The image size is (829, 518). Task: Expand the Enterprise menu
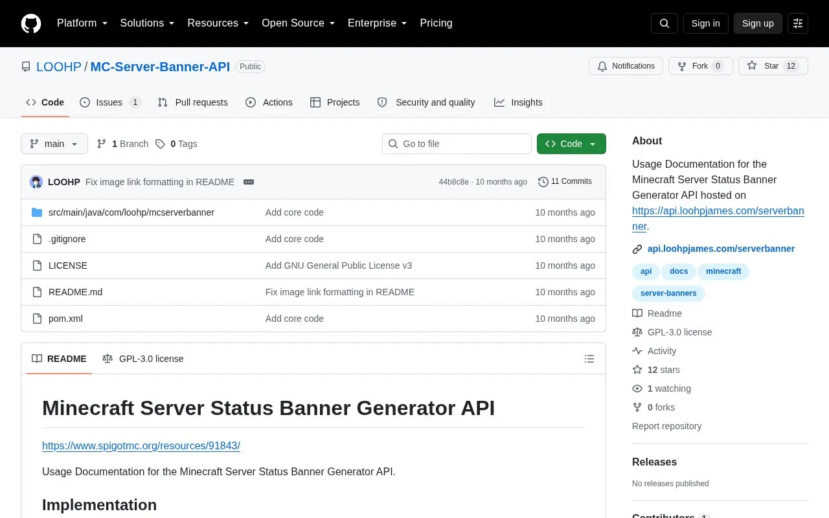click(x=378, y=23)
